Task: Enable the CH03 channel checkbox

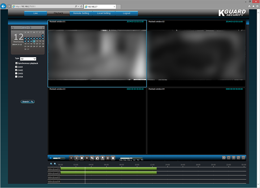Action: coord(16,73)
